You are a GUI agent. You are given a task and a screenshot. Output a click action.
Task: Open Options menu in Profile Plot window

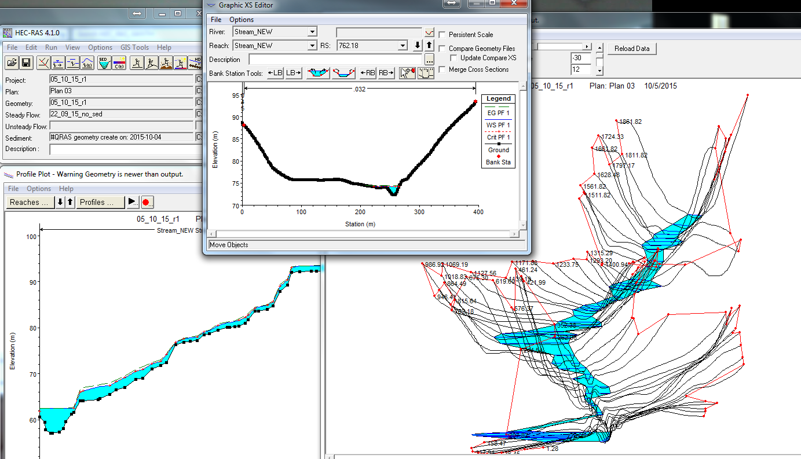pyautogui.click(x=39, y=189)
